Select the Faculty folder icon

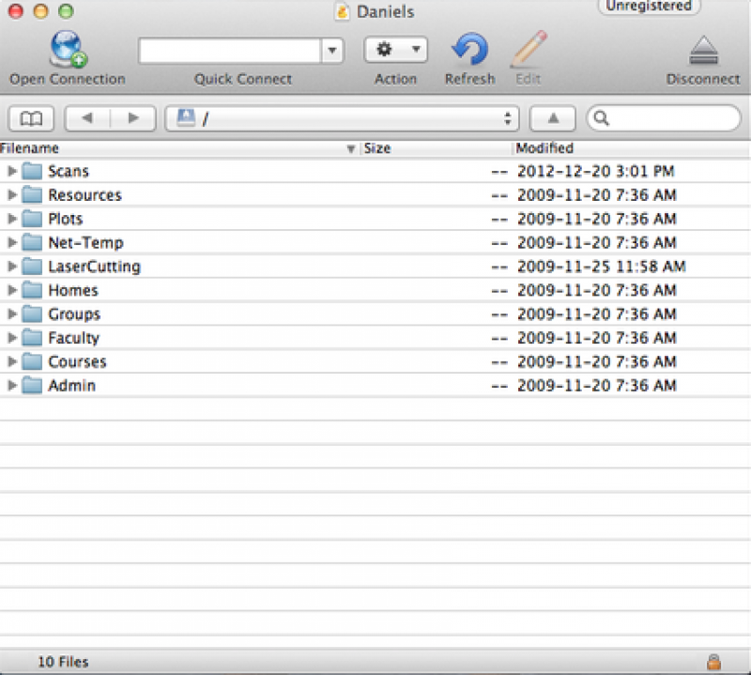pos(32,338)
